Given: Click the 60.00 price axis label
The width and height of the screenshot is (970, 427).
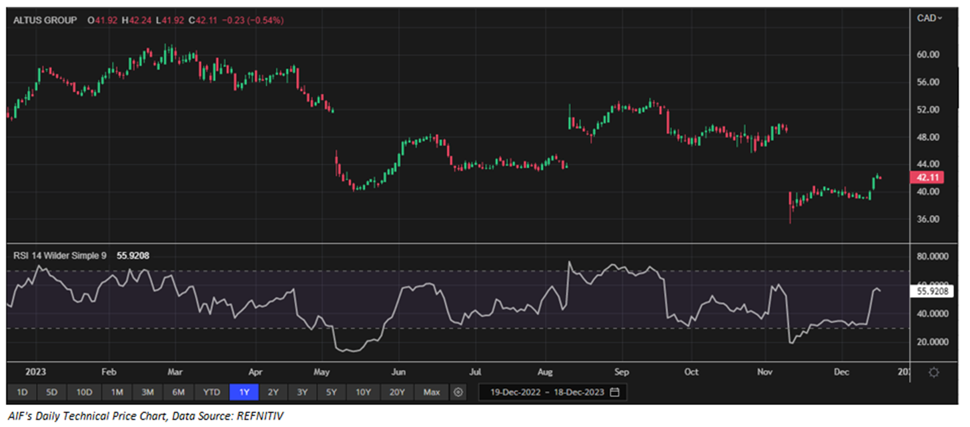Looking at the screenshot, I should click(929, 55).
